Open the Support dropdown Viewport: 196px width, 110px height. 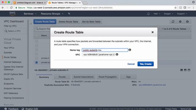(x=182, y=14)
